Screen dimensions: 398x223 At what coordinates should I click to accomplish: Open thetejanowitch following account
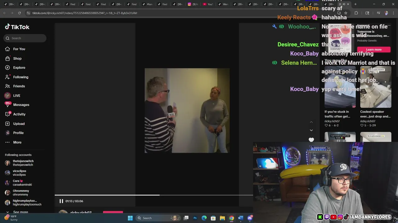19,163
